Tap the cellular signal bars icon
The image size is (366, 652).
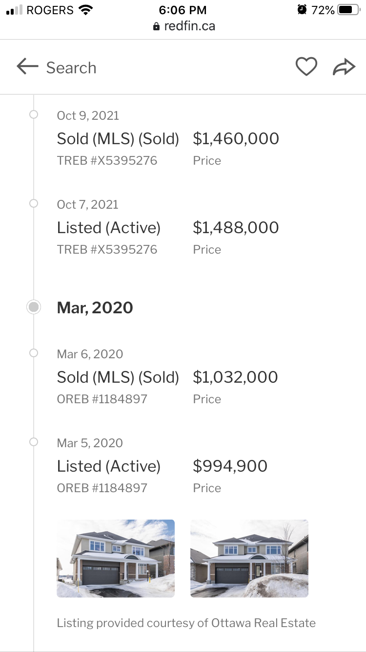tap(15, 10)
